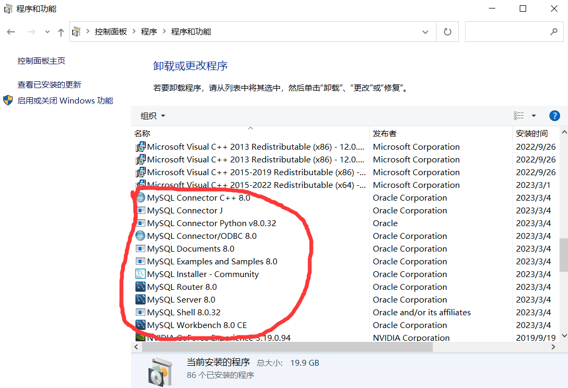
Task: Click the scroll left arrow of list
Action: pyautogui.click(x=136, y=347)
